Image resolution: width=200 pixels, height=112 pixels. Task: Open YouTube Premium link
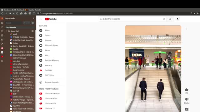(x=52, y=93)
